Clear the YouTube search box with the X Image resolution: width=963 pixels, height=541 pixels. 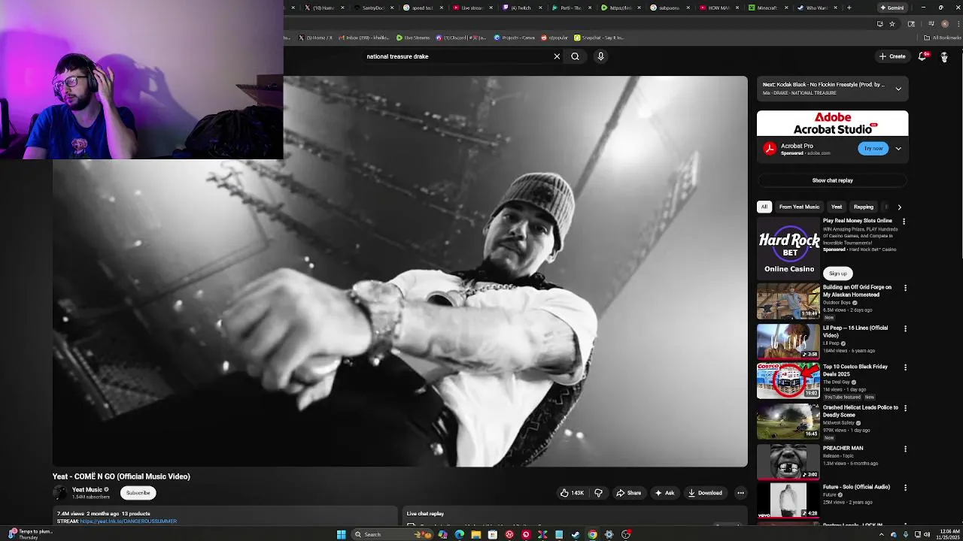coord(557,56)
